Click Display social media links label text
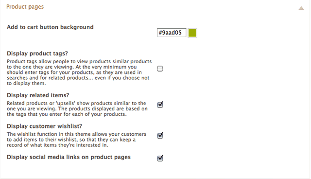Screen dimensions: 311x179 click(69, 157)
